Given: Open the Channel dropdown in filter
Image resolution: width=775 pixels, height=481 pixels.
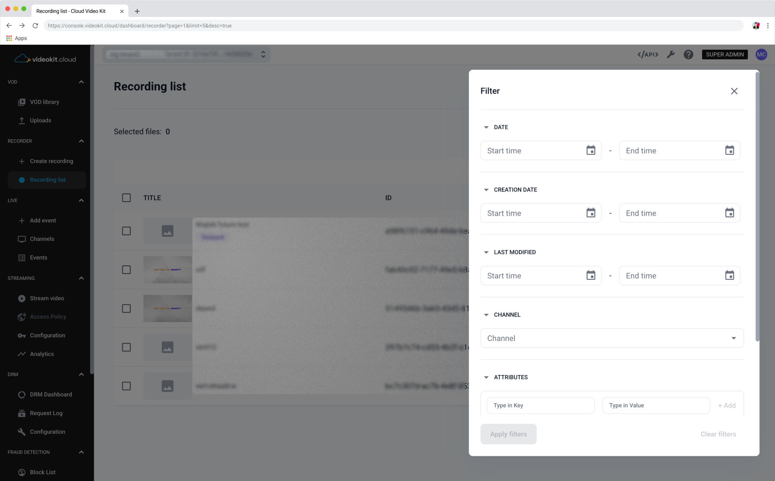Looking at the screenshot, I should 612,338.
